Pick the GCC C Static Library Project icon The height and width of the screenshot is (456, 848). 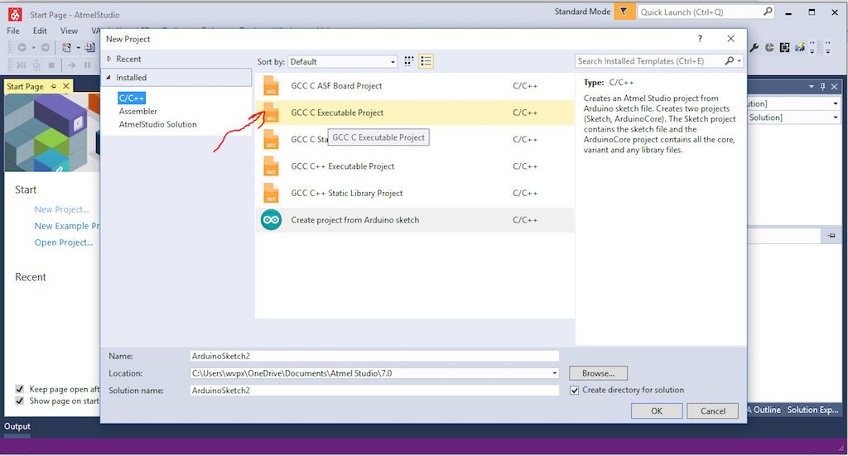(271, 140)
